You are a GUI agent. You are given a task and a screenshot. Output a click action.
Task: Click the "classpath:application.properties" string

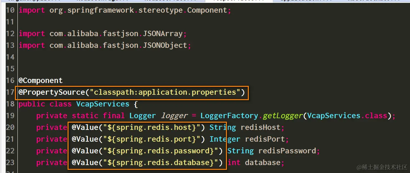tap(165, 93)
